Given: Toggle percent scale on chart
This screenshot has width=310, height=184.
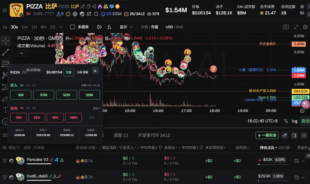Looking at the screenshot, I should [x=286, y=121].
